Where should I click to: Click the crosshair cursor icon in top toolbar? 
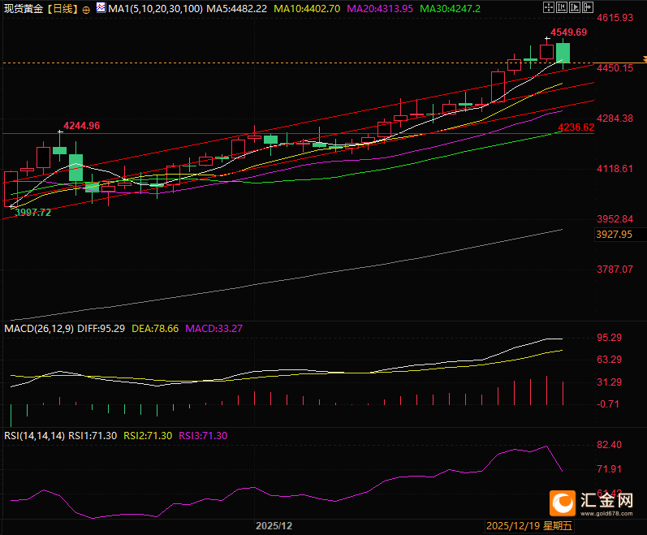(x=549, y=7)
